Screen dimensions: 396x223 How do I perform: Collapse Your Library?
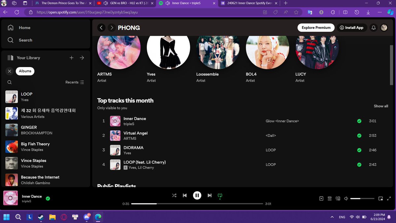(24, 57)
